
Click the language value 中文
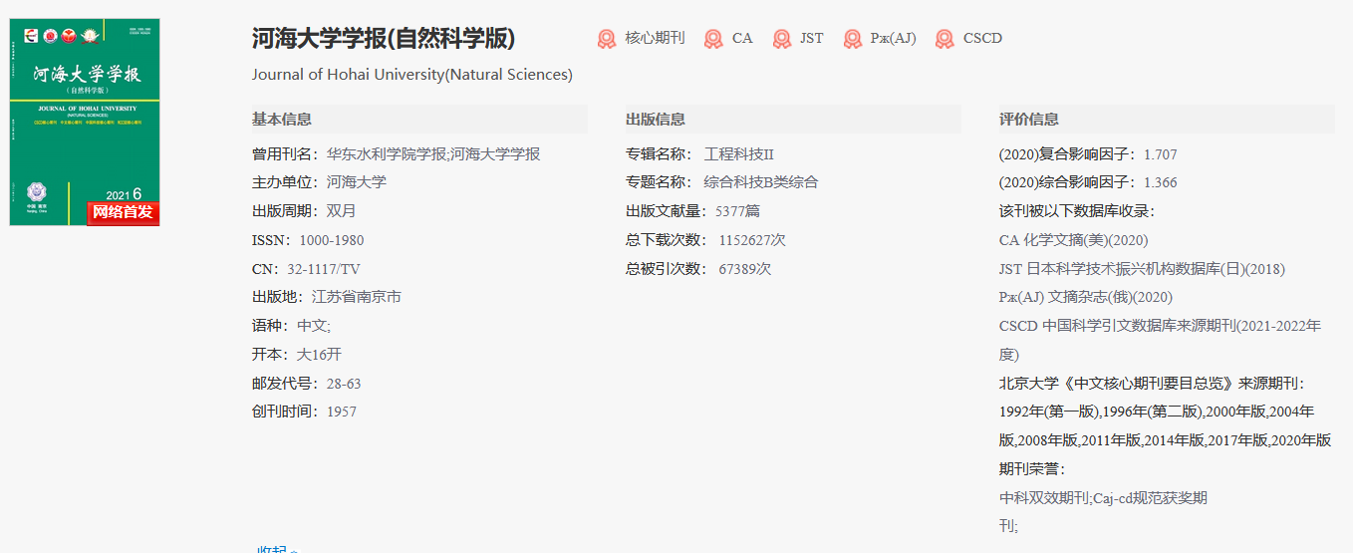coord(314,326)
